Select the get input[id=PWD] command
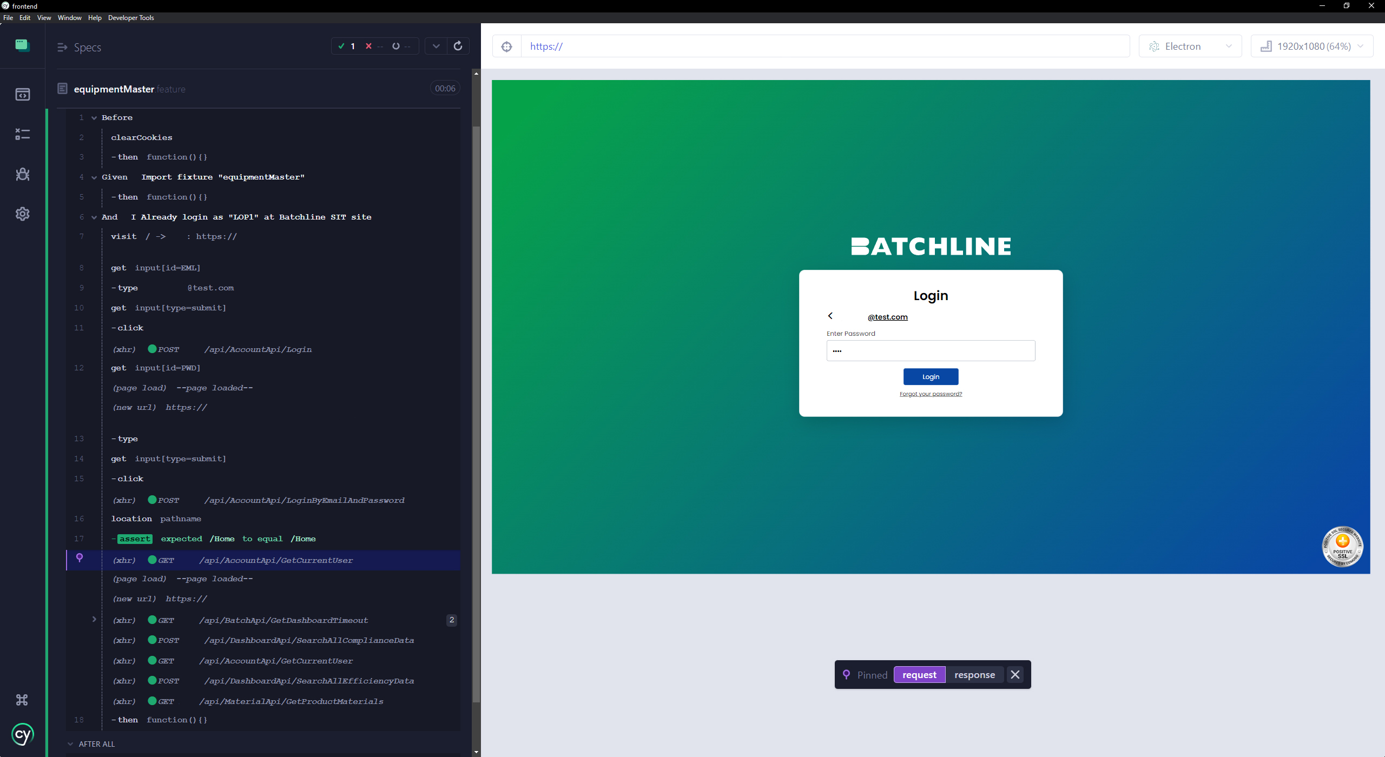 (x=263, y=368)
